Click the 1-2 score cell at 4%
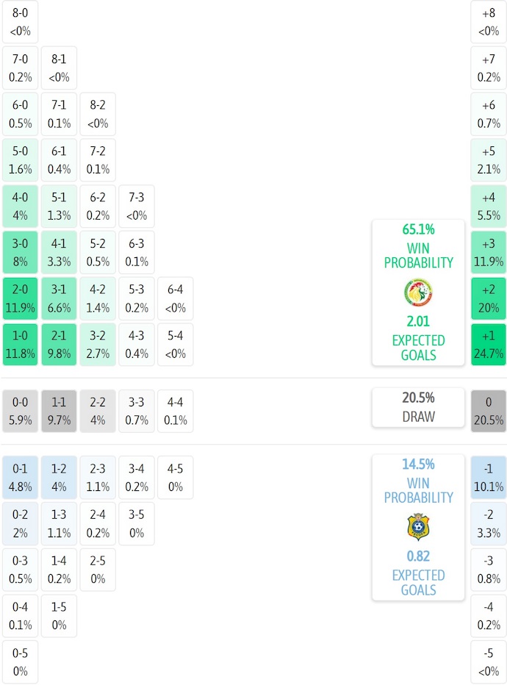507x685 pixels. pos(59,477)
